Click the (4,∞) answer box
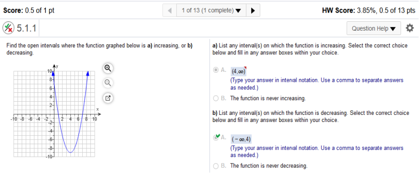419x173 pixels. click(238, 71)
